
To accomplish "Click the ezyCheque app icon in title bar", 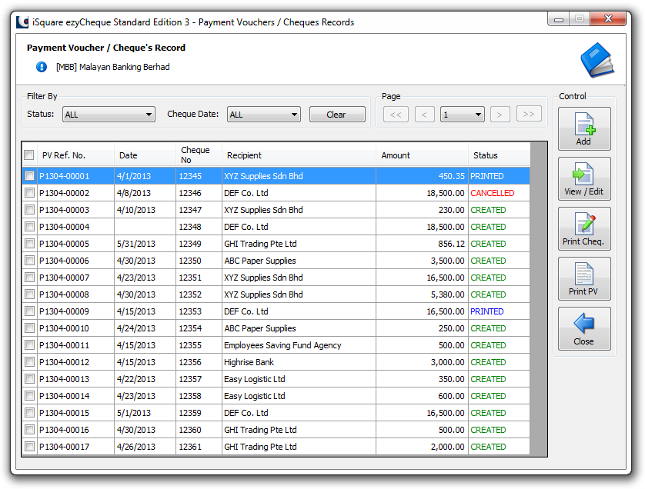I will point(22,22).
